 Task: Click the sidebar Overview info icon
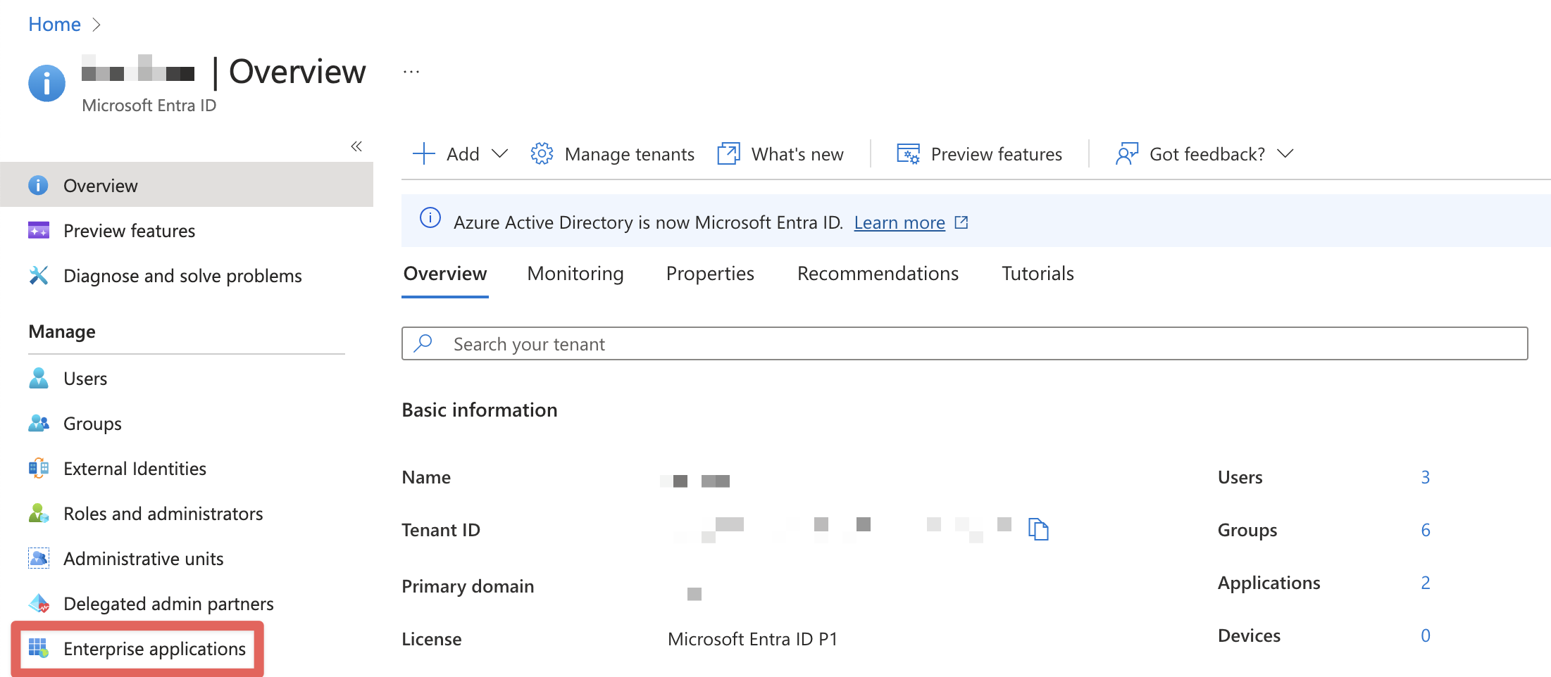click(x=38, y=185)
